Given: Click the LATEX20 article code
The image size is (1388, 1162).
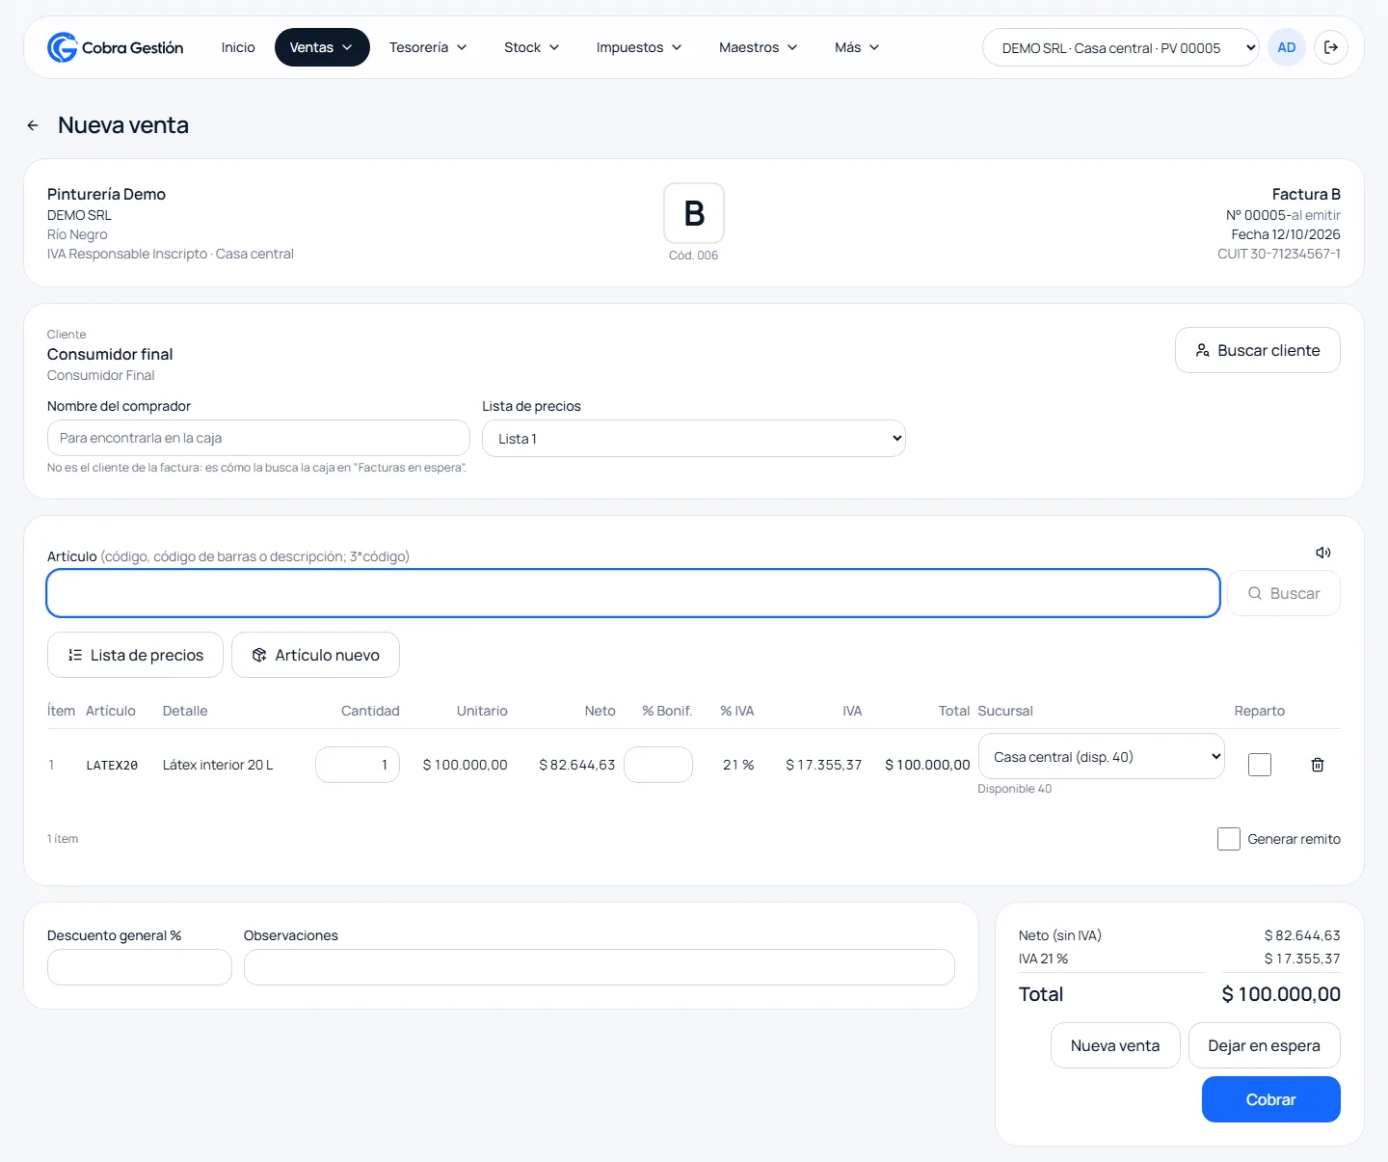Looking at the screenshot, I should [112, 765].
